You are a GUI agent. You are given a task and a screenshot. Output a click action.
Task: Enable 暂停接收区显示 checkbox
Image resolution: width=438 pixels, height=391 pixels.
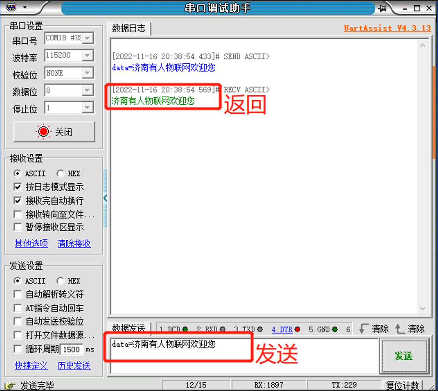coord(18,227)
